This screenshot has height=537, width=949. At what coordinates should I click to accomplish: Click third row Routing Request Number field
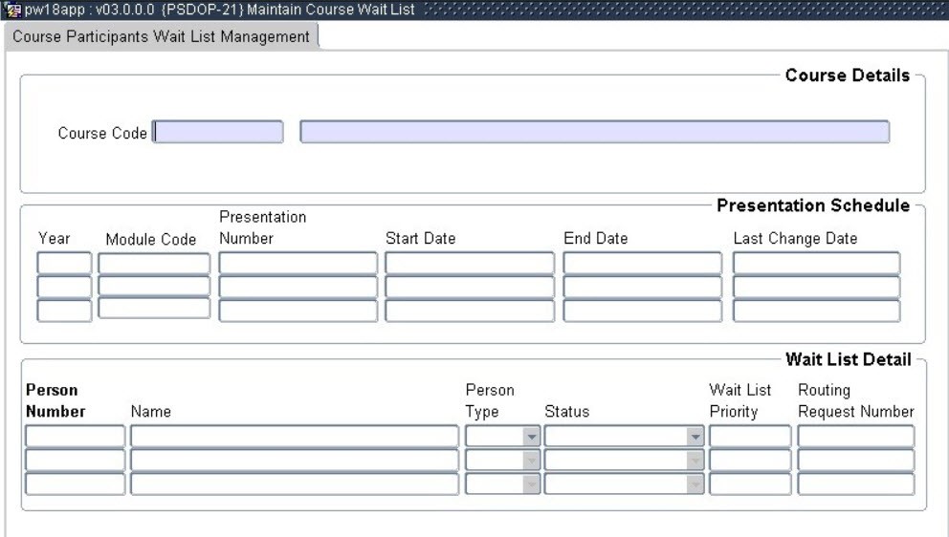pos(856,484)
